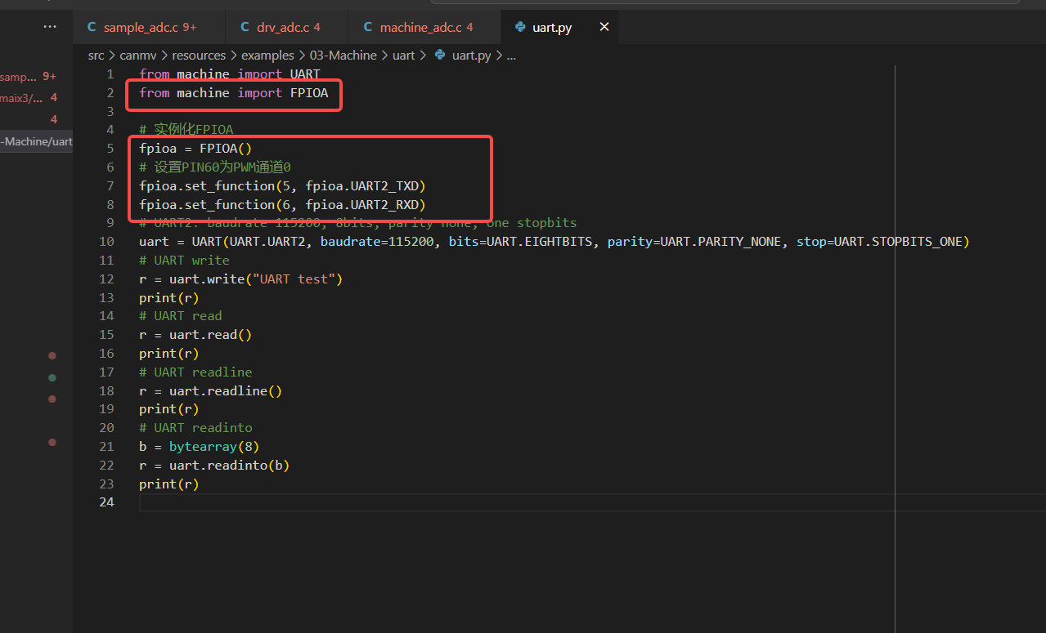Viewport: 1046px width, 633px height.
Task: Select the '-Machine/uart' entry in sidebar
Action: [x=36, y=141]
